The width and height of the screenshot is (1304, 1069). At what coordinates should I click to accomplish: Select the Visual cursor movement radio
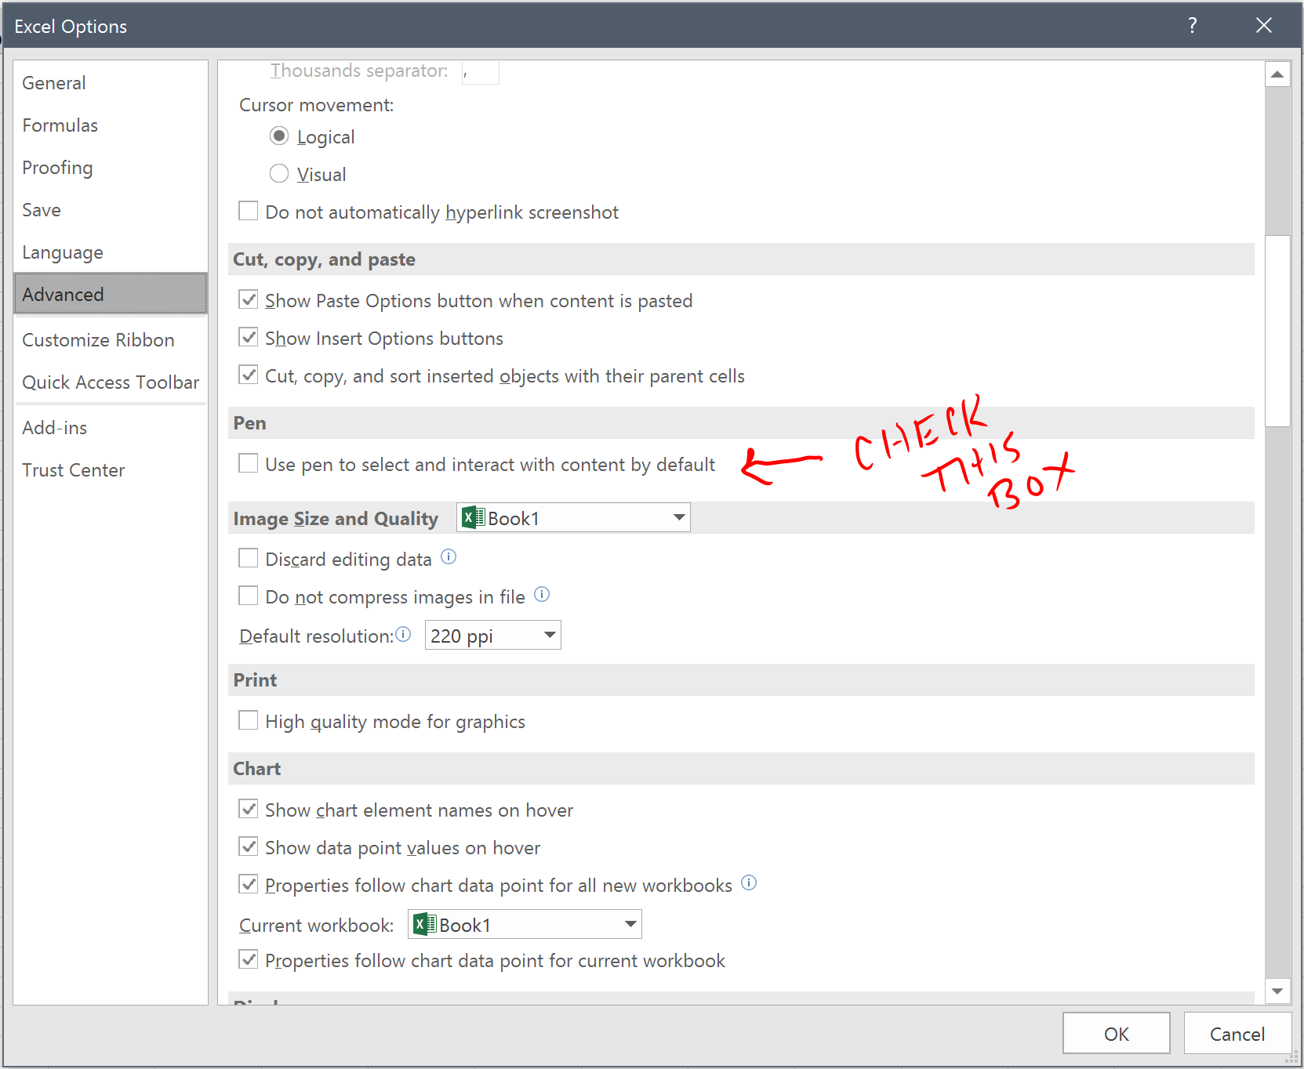[x=279, y=173]
